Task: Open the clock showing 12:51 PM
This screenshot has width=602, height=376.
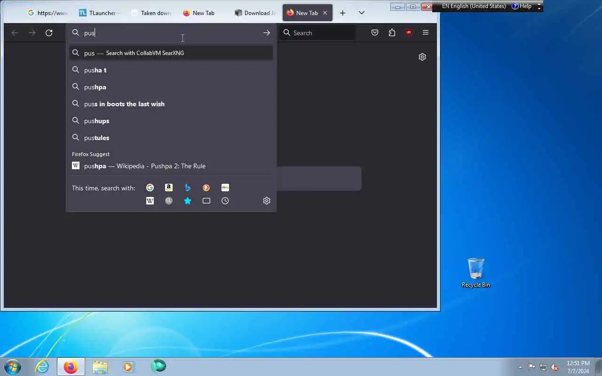Action: pos(578,367)
